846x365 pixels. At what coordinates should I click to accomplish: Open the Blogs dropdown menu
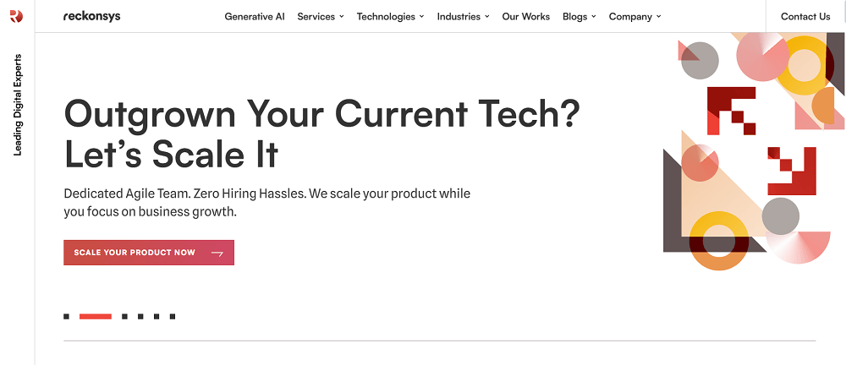pos(579,16)
